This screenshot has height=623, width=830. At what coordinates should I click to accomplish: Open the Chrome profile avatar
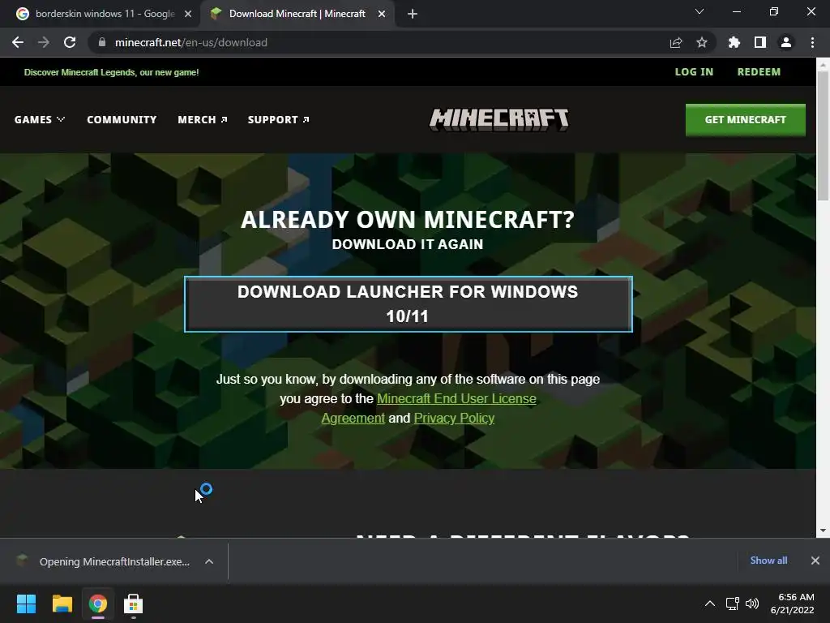(786, 42)
